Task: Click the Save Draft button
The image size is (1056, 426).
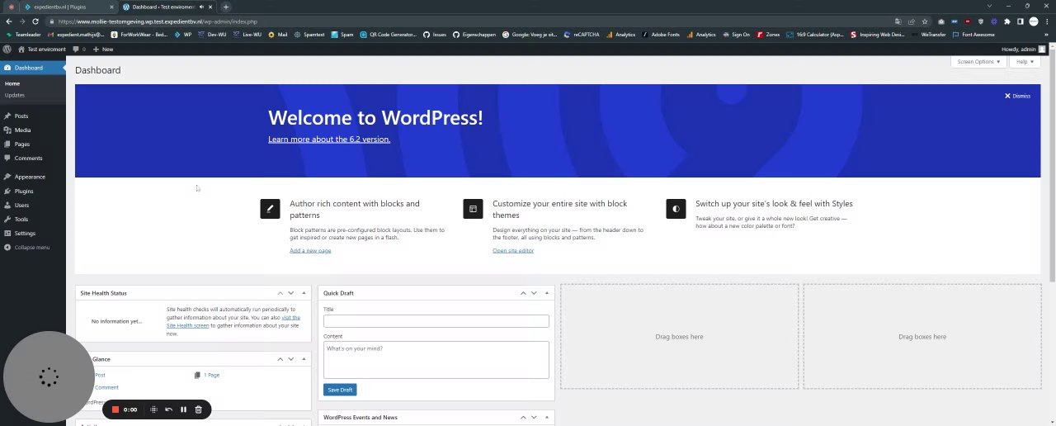Action: [340, 390]
